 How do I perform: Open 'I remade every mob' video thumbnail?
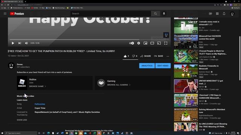point(186,27)
